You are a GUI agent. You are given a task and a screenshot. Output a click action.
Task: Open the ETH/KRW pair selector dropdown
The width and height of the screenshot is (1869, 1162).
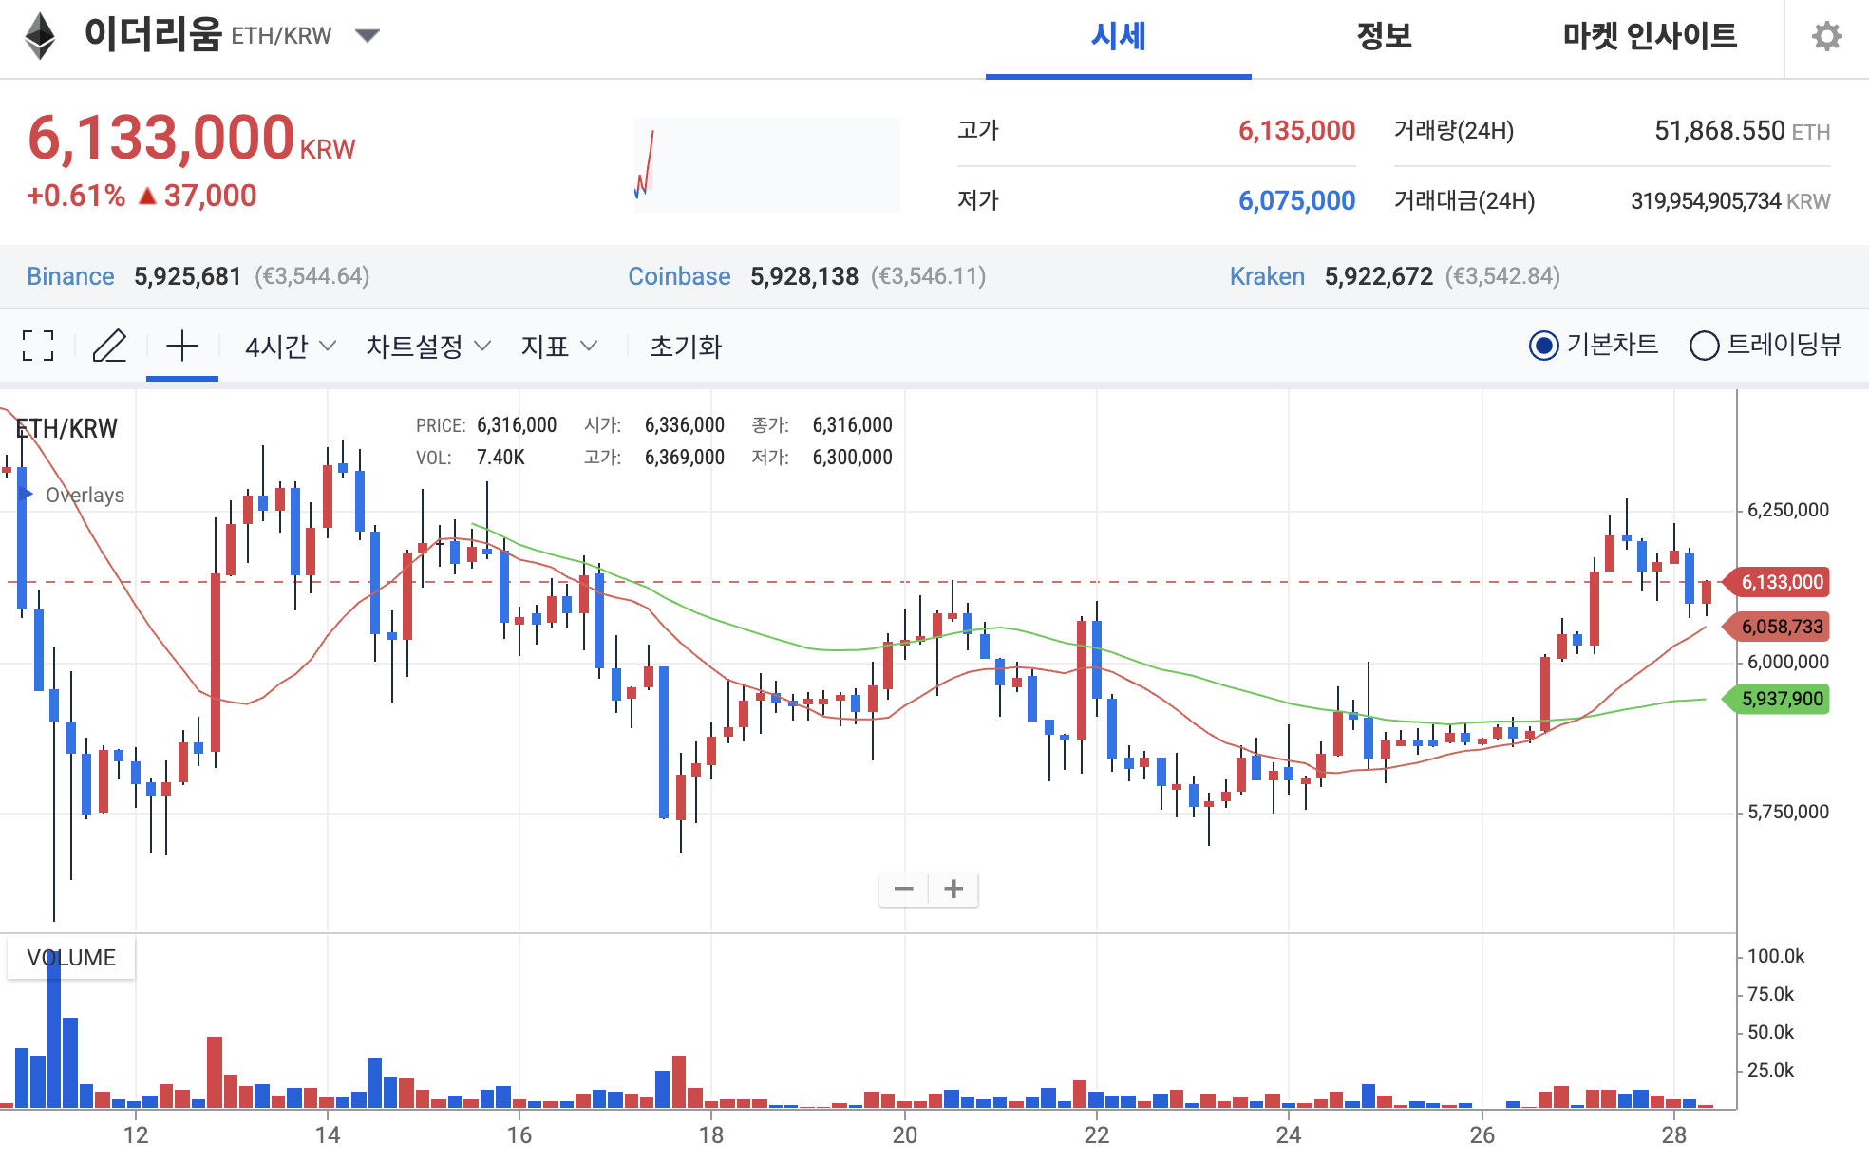(x=368, y=34)
